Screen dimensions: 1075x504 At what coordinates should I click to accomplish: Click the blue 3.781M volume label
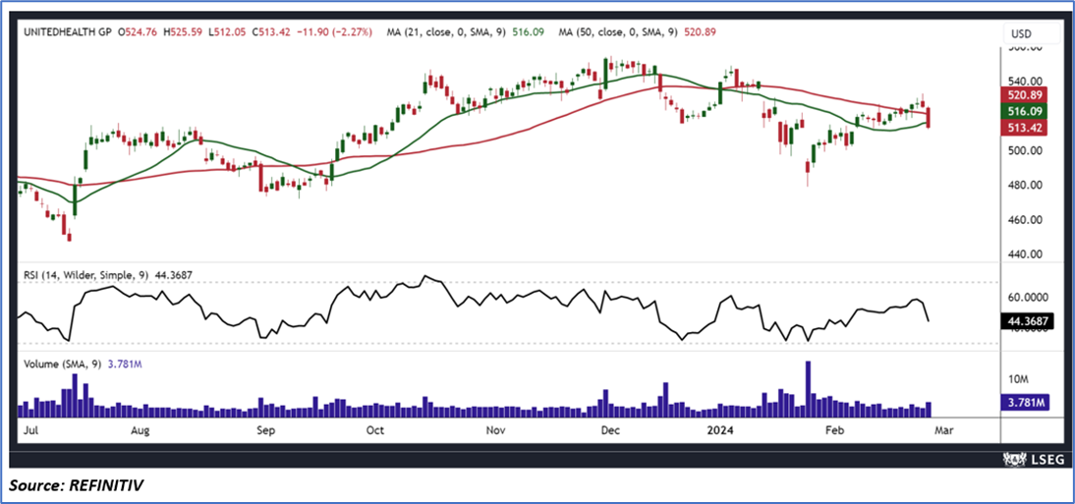click(1023, 403)
